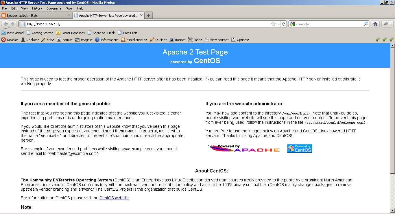Click the vertical scrollbar thumb

tap(392, 110)
